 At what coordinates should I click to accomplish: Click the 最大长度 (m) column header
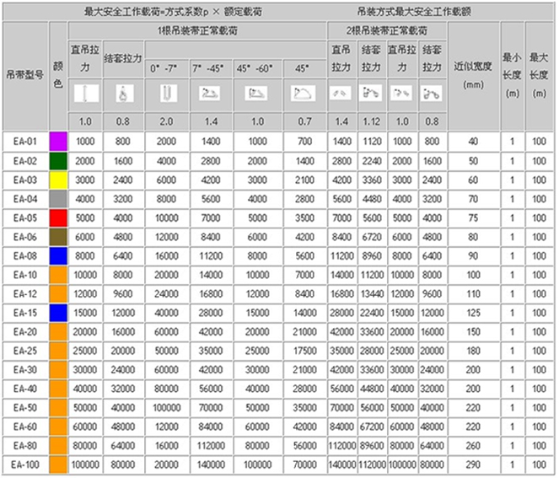click(539, 75)
